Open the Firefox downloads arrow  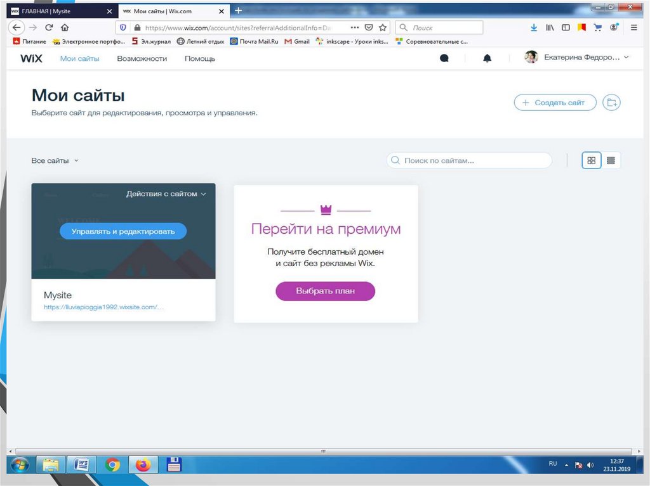point(534,28)
